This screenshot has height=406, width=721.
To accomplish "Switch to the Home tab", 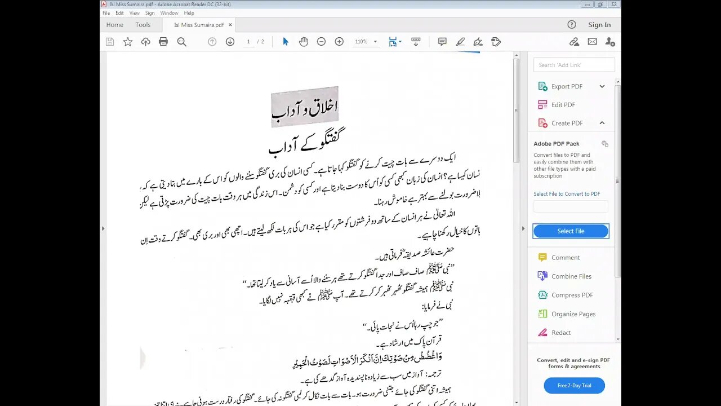I will (x=115, y=25).
